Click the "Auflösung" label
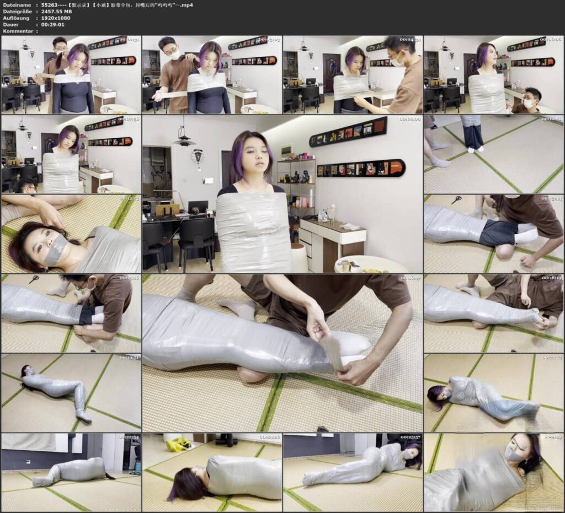This screenshot has height=513, width=565. coord(16,18)
